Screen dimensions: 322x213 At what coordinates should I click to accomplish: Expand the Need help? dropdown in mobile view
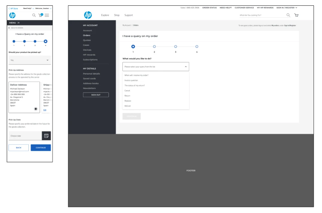point(28,8)
